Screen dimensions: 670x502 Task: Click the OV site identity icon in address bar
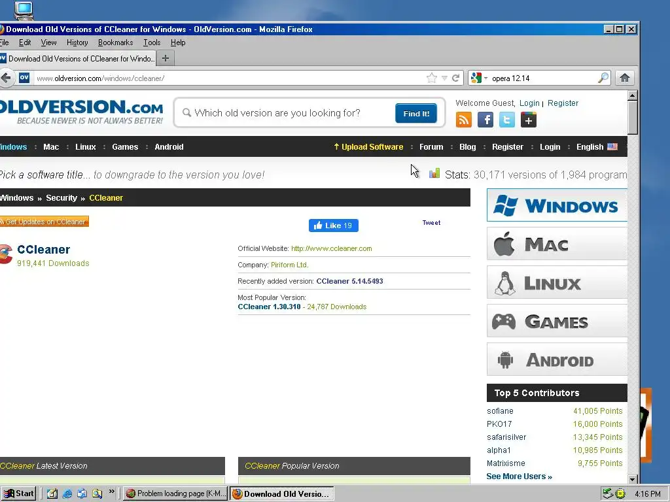click(24, 78)
